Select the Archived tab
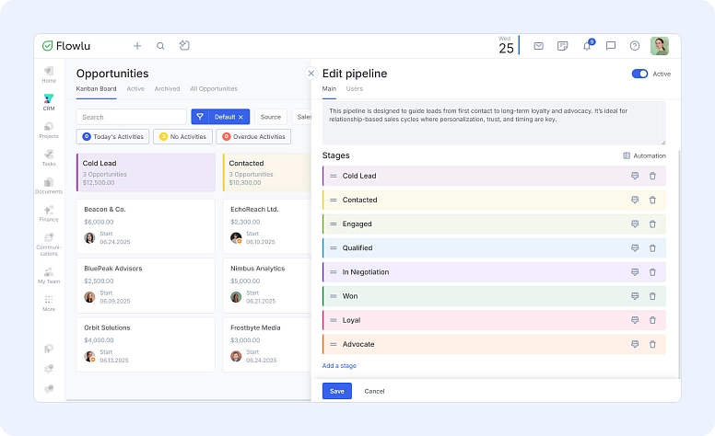This screenshot has height=436, width=715. coord(167,89)
